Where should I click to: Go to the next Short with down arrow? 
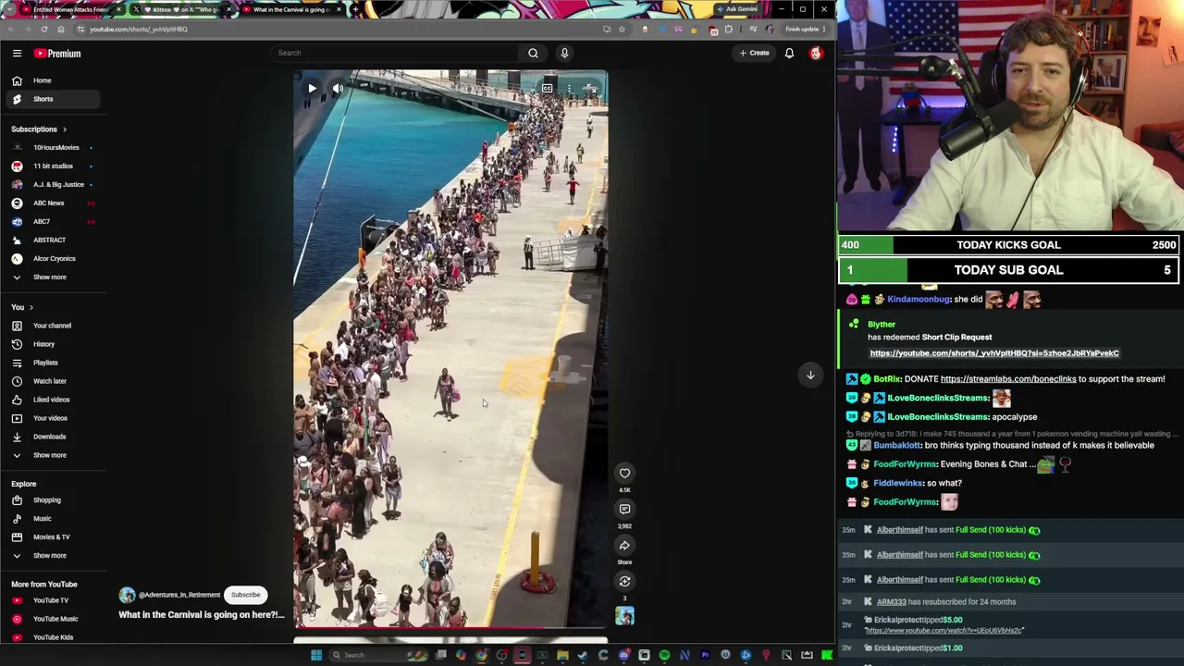pyautogui.click(x=810, y=375)
